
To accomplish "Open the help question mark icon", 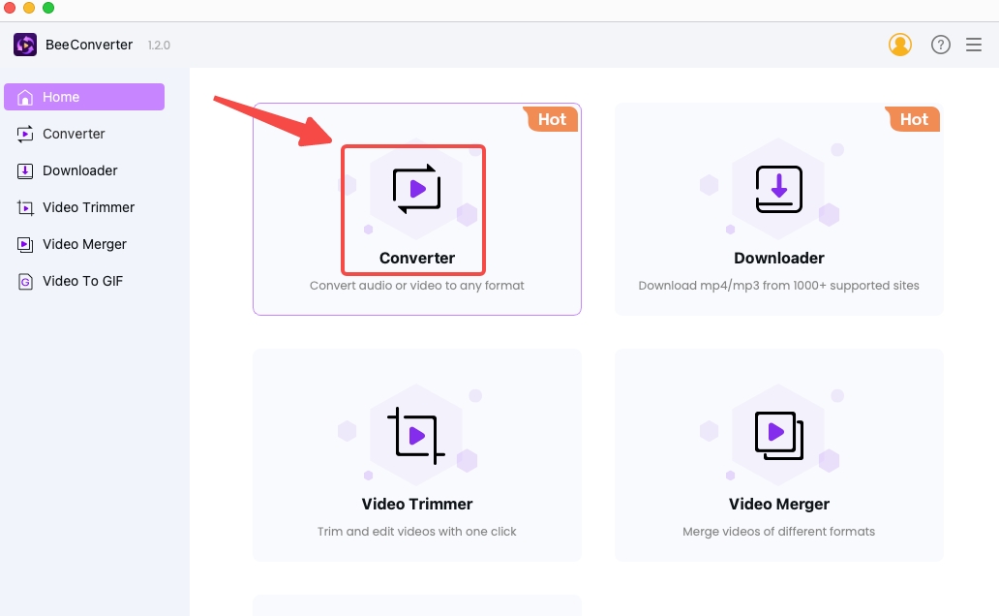I will coord(940,45).
